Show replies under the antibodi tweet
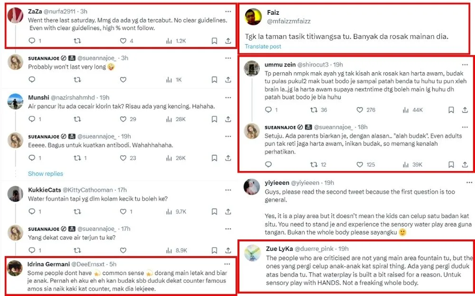Image resolution: width=475 pixels, height=296 pixels. 46,174
